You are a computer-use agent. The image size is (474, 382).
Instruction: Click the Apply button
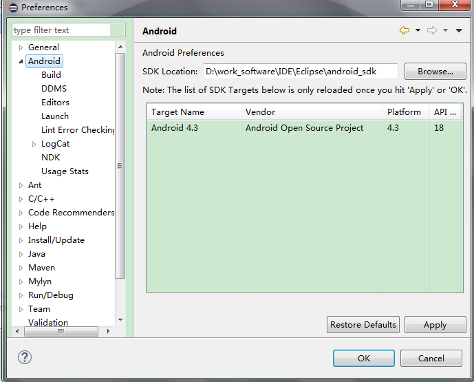coord(435,325)
